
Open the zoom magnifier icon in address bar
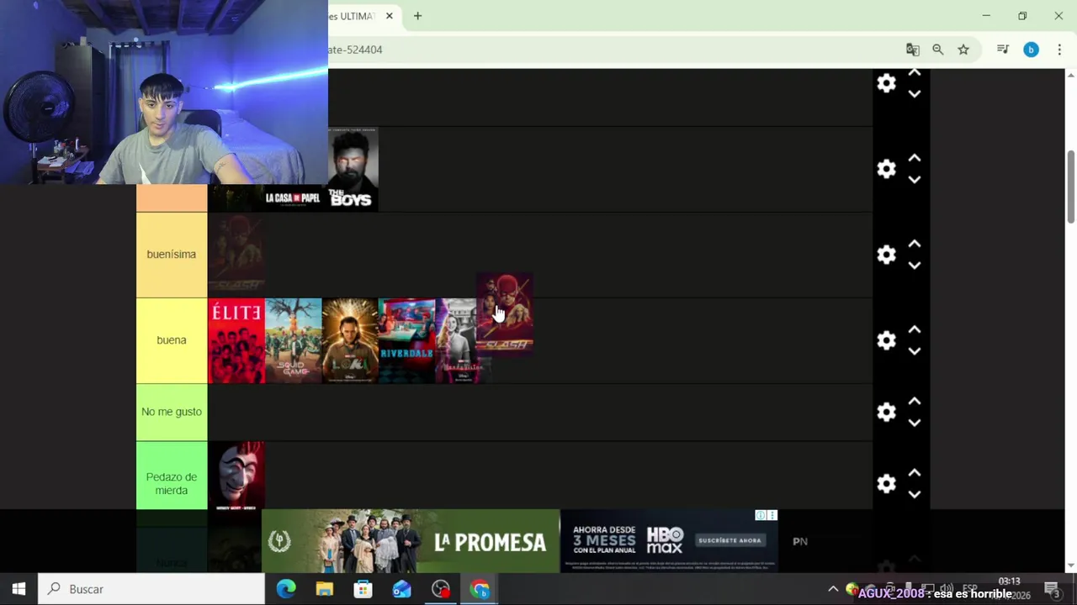tap(938, 50)
